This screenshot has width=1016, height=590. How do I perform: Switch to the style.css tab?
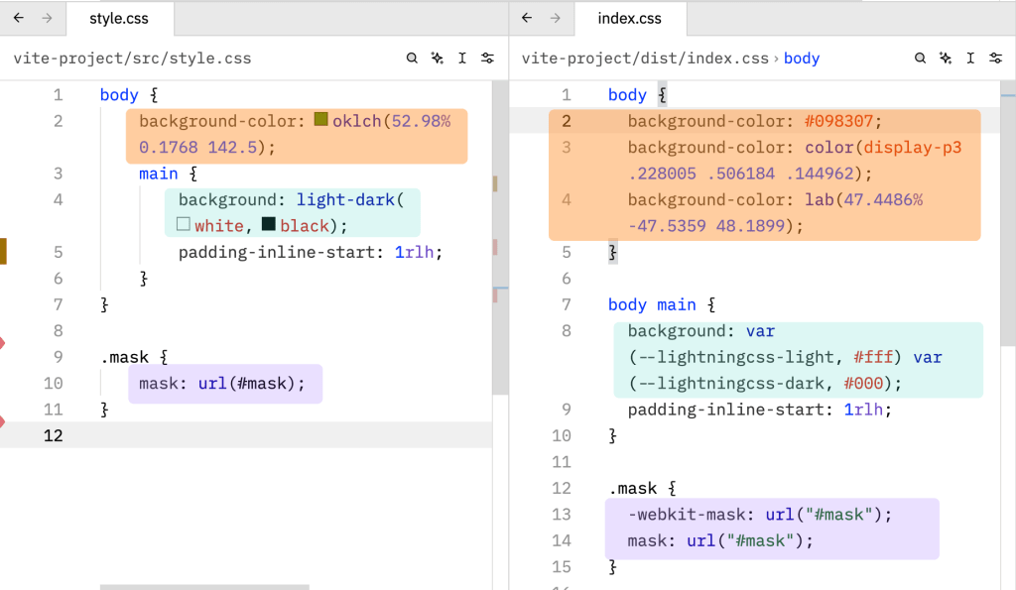coord(119,18)
